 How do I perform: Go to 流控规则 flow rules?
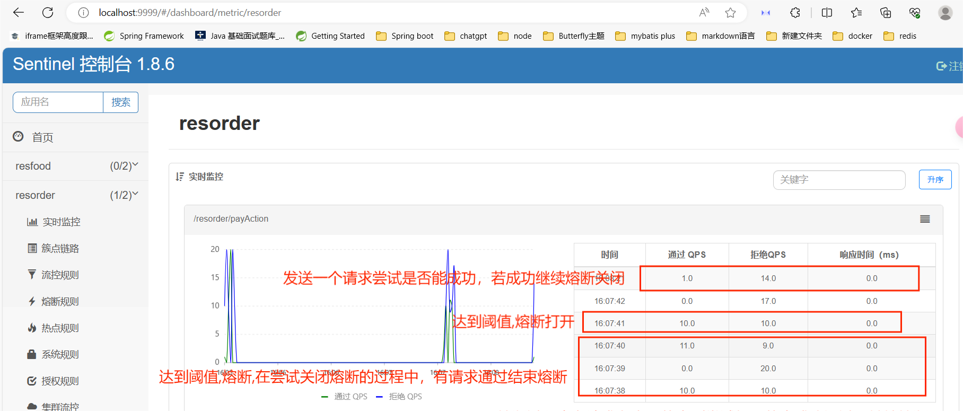coord(60,275)
